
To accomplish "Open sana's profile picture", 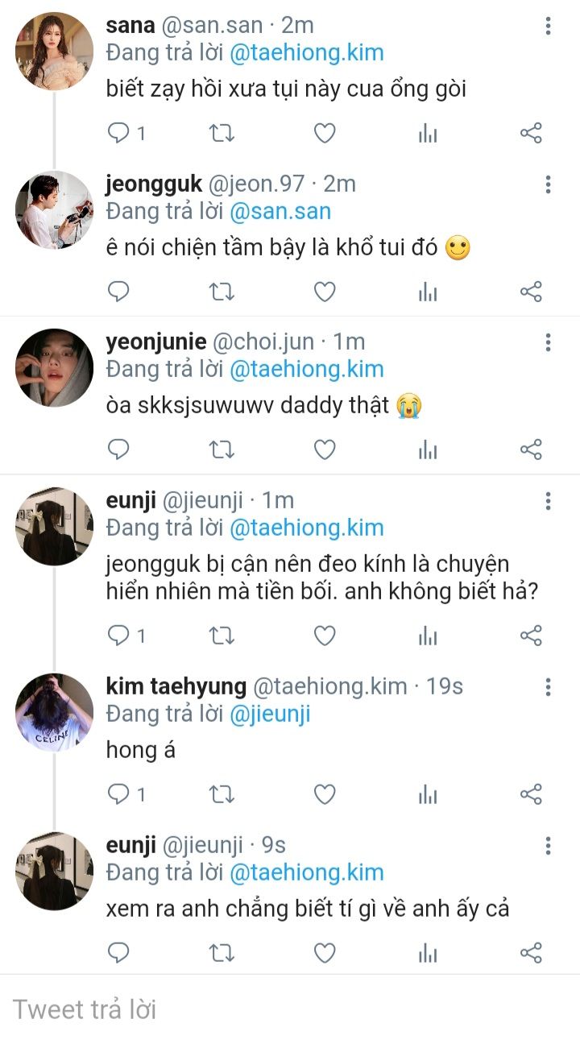I will pyautogui.click(x=54, y=51).
